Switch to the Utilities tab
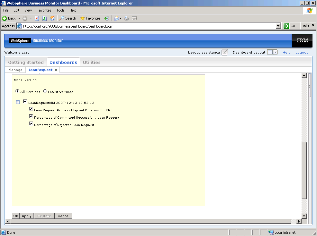317x236 pixels. tap(92, 62)
